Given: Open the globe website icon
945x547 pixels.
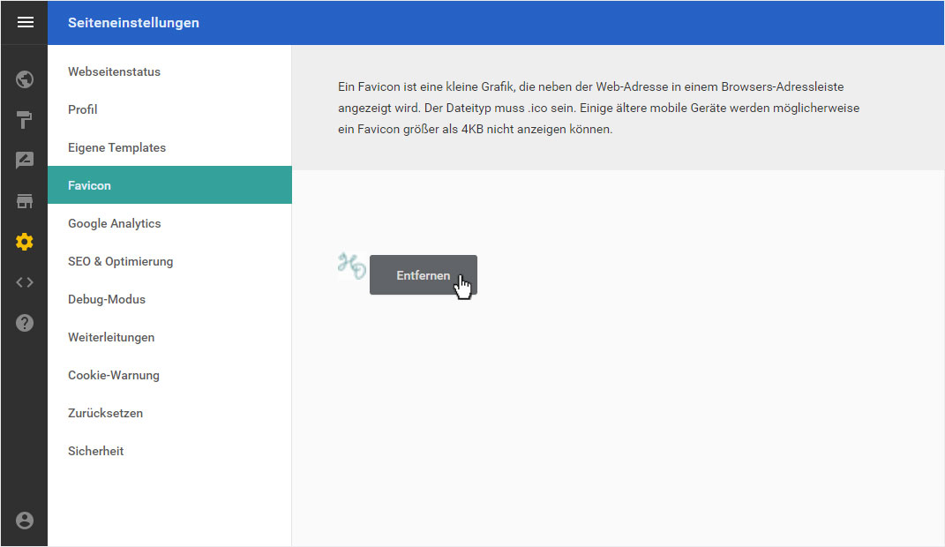Looking at the screenshot, I should 25,79.
